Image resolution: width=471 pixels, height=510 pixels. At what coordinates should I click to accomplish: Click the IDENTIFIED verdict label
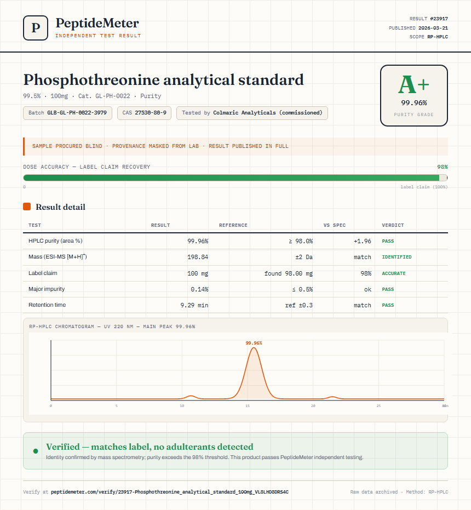point(397,257)
